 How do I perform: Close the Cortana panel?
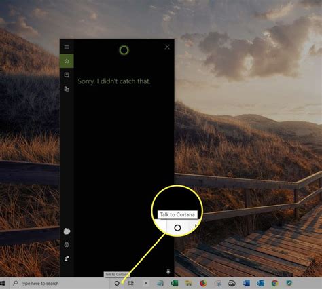(167, 47)
